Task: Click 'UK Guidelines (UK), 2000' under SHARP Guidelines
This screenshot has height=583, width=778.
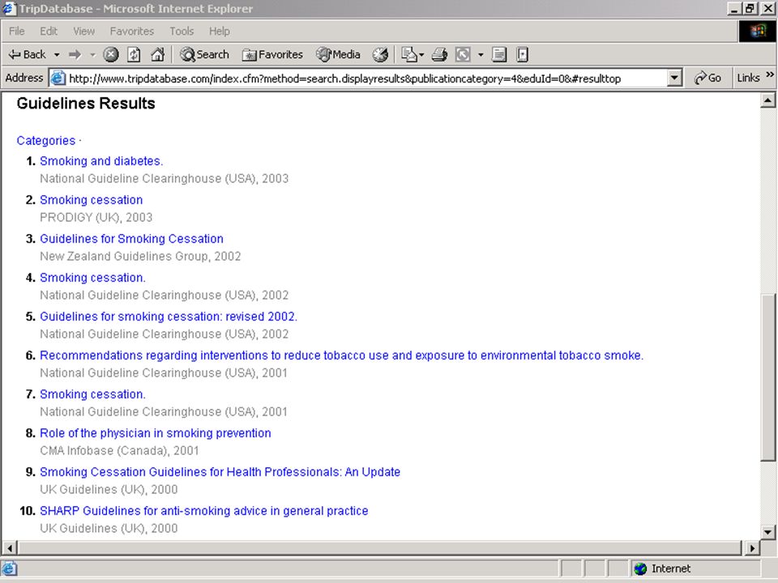Action: [109, 529]
